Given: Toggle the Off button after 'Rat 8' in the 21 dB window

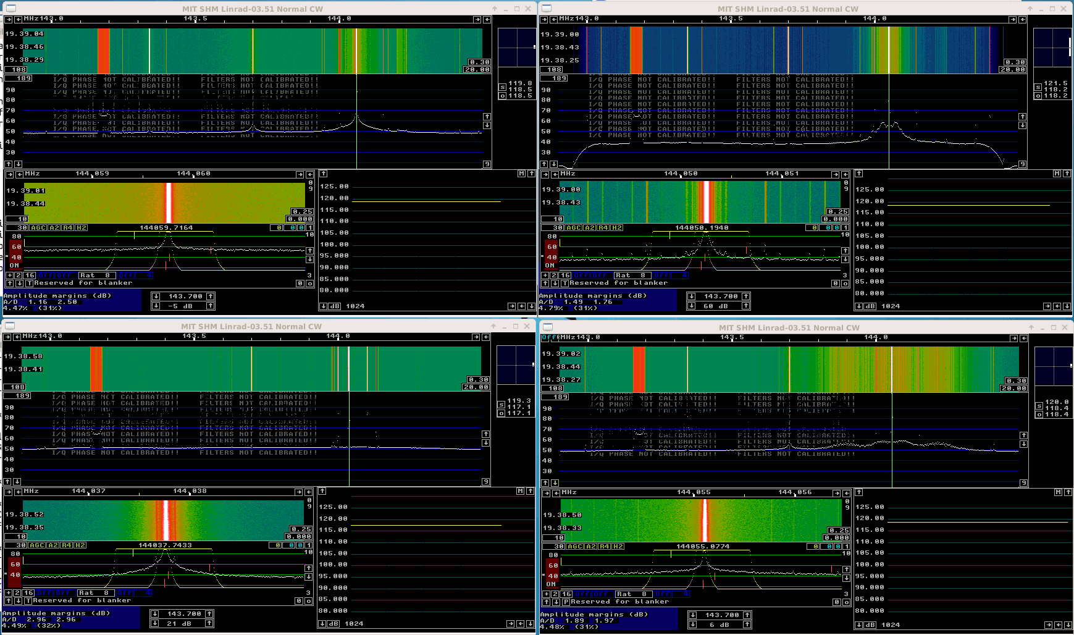Looking at the screenshot, I should point(126,593).
